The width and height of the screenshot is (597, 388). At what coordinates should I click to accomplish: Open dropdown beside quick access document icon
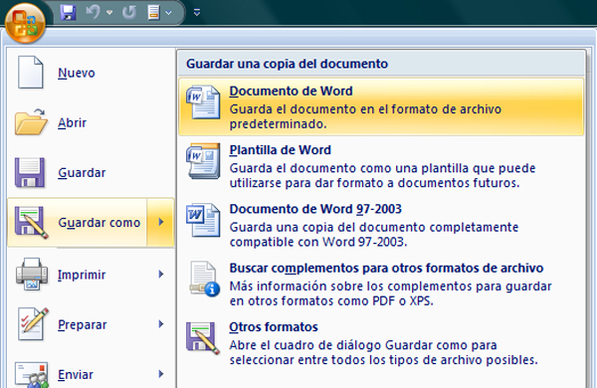169,13
